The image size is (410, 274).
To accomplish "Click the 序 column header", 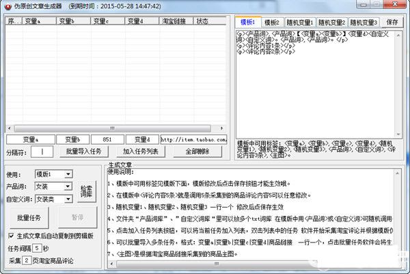I will (14, 21).
